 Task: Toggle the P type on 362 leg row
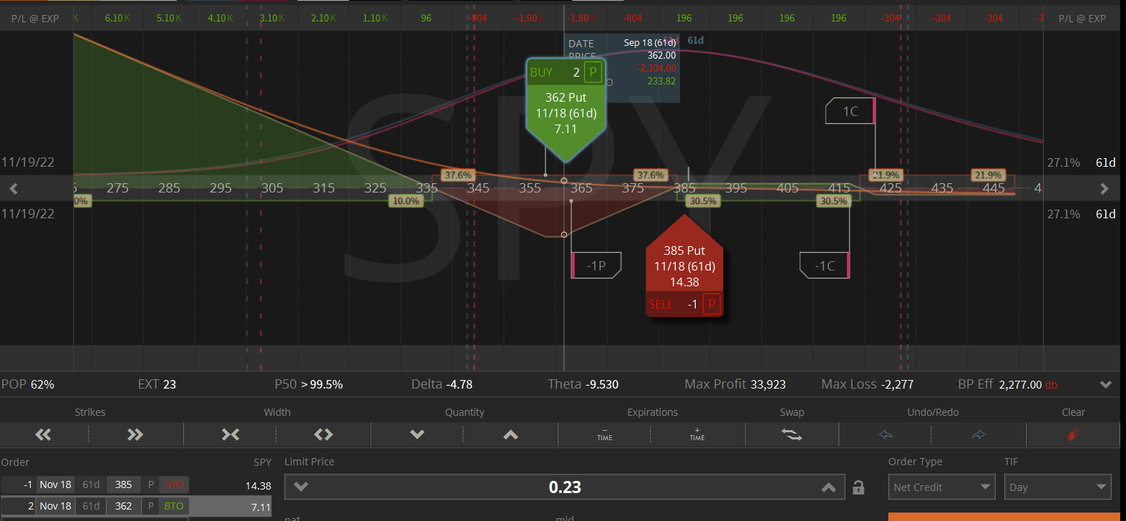tap(150, 506)
